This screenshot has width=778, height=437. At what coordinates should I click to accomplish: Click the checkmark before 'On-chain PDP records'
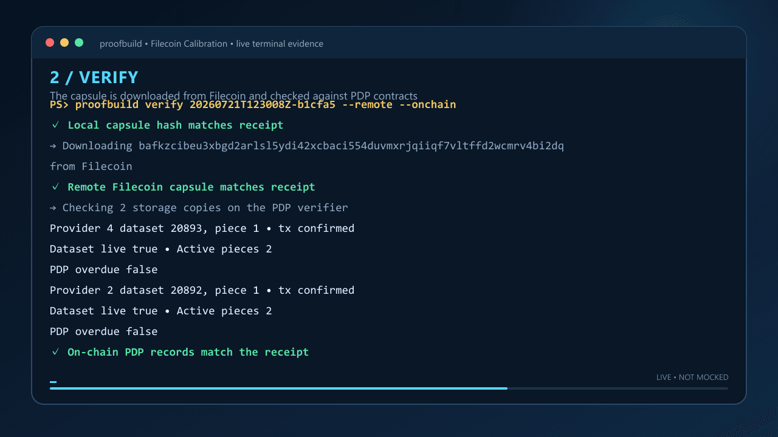click(x=55, y=352)
